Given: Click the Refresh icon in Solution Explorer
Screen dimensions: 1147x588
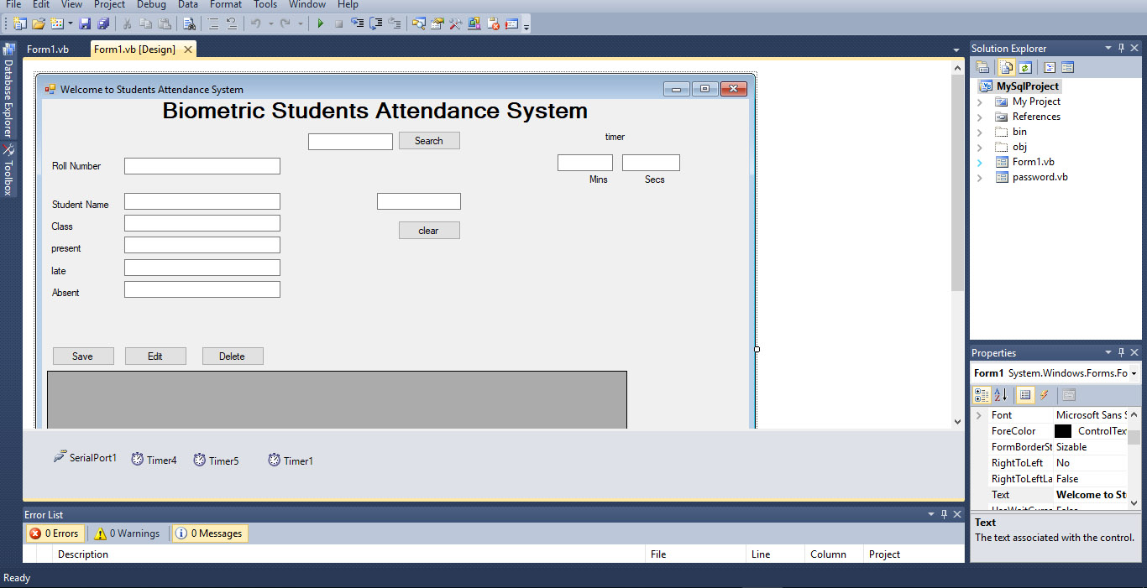Looking at the screenshot, I should pos(1025,66).
